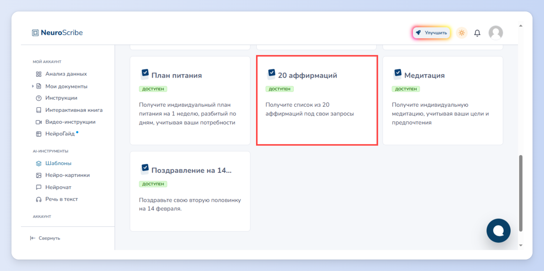Click the Медитация template icon
The image size is (544, 271).
[x=397, y=74]
